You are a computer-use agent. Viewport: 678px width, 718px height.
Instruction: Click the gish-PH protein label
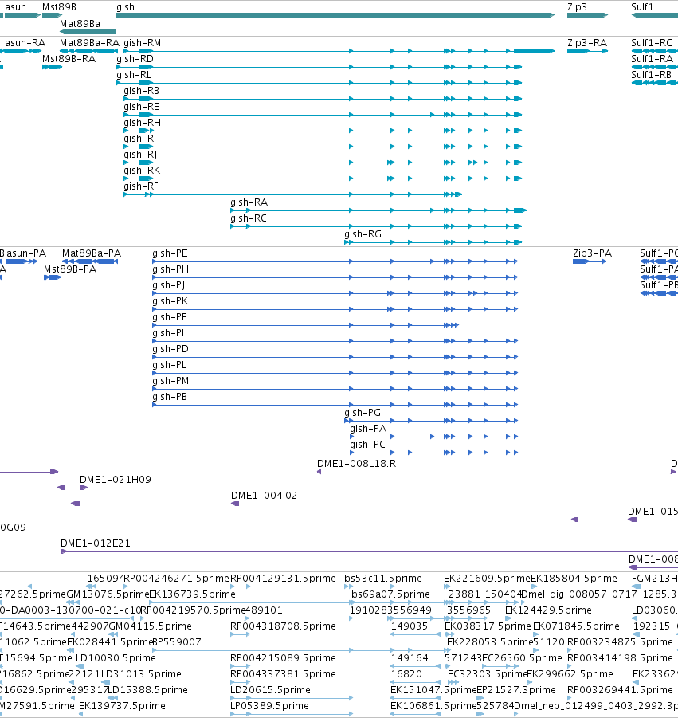click(170, 269)
